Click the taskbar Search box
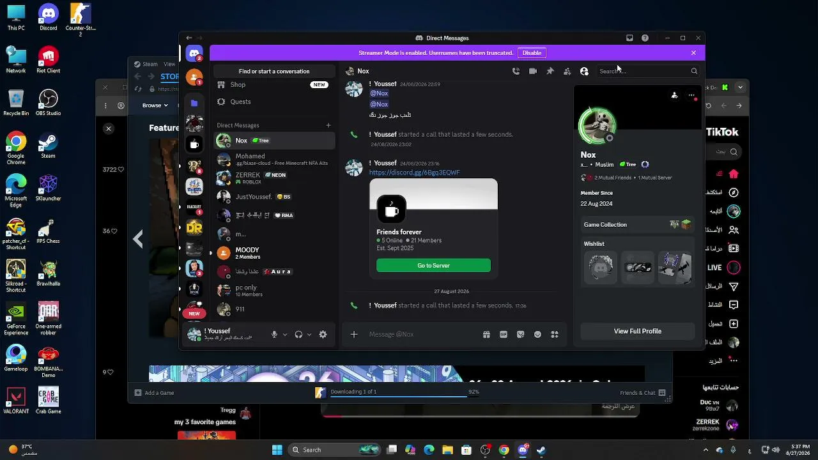Viewport: 818px width, 460px height. pos(334,450)
